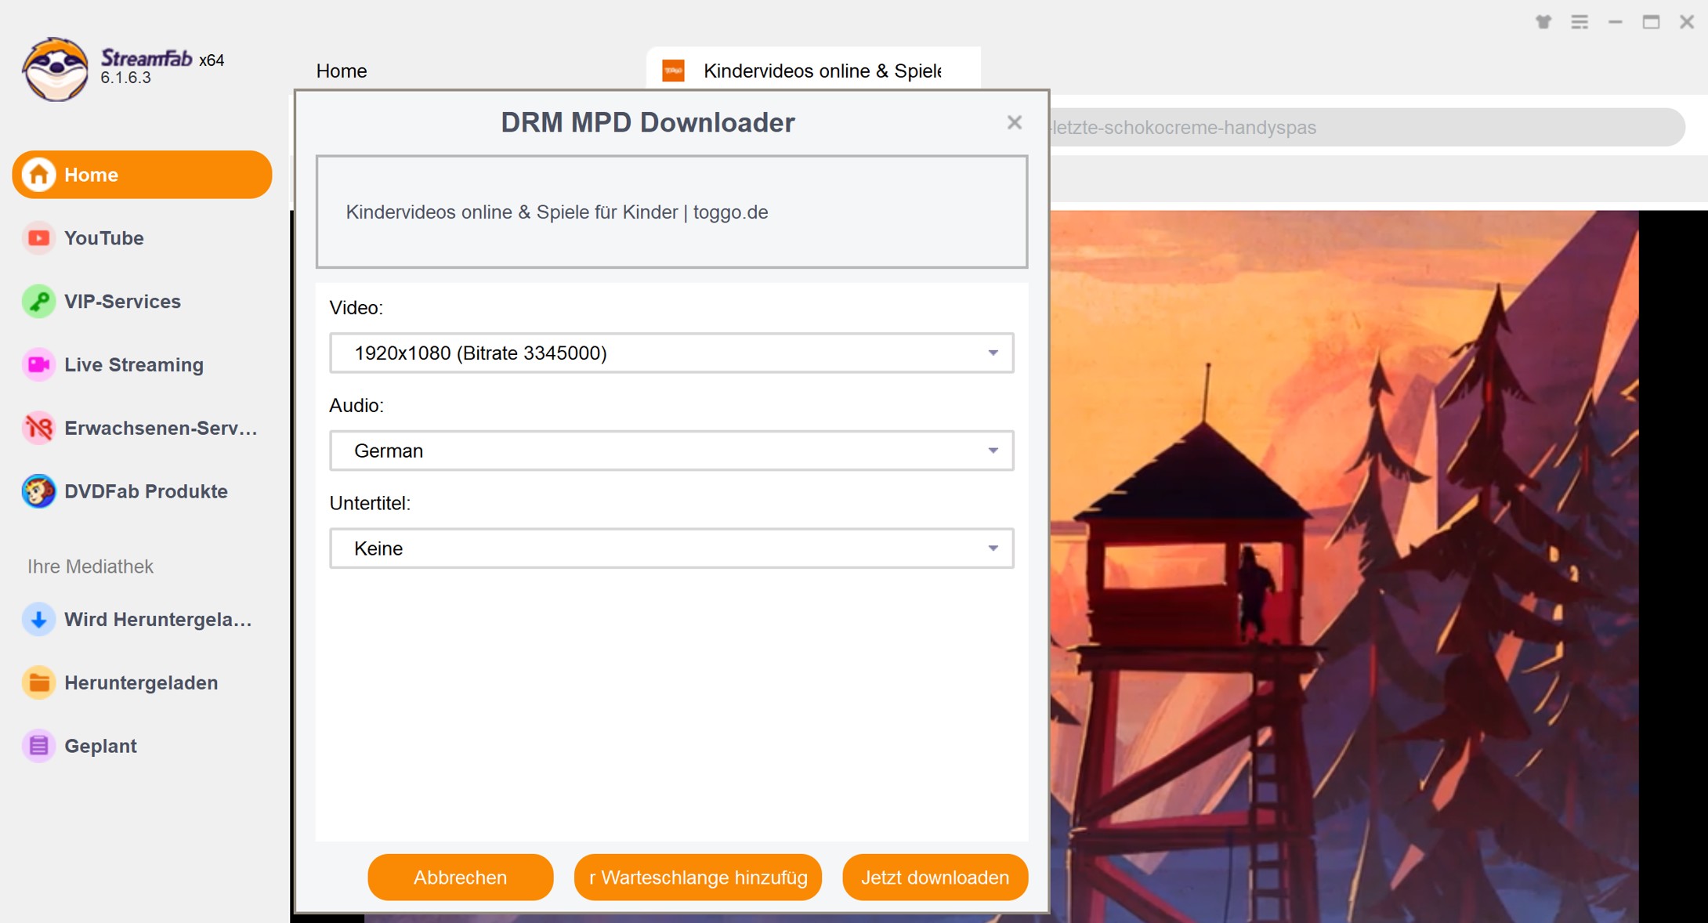1708x923 pixels.
Task: Click the Erwachsenen-Services 18+ icon
Action: click(x=38, y=429)
